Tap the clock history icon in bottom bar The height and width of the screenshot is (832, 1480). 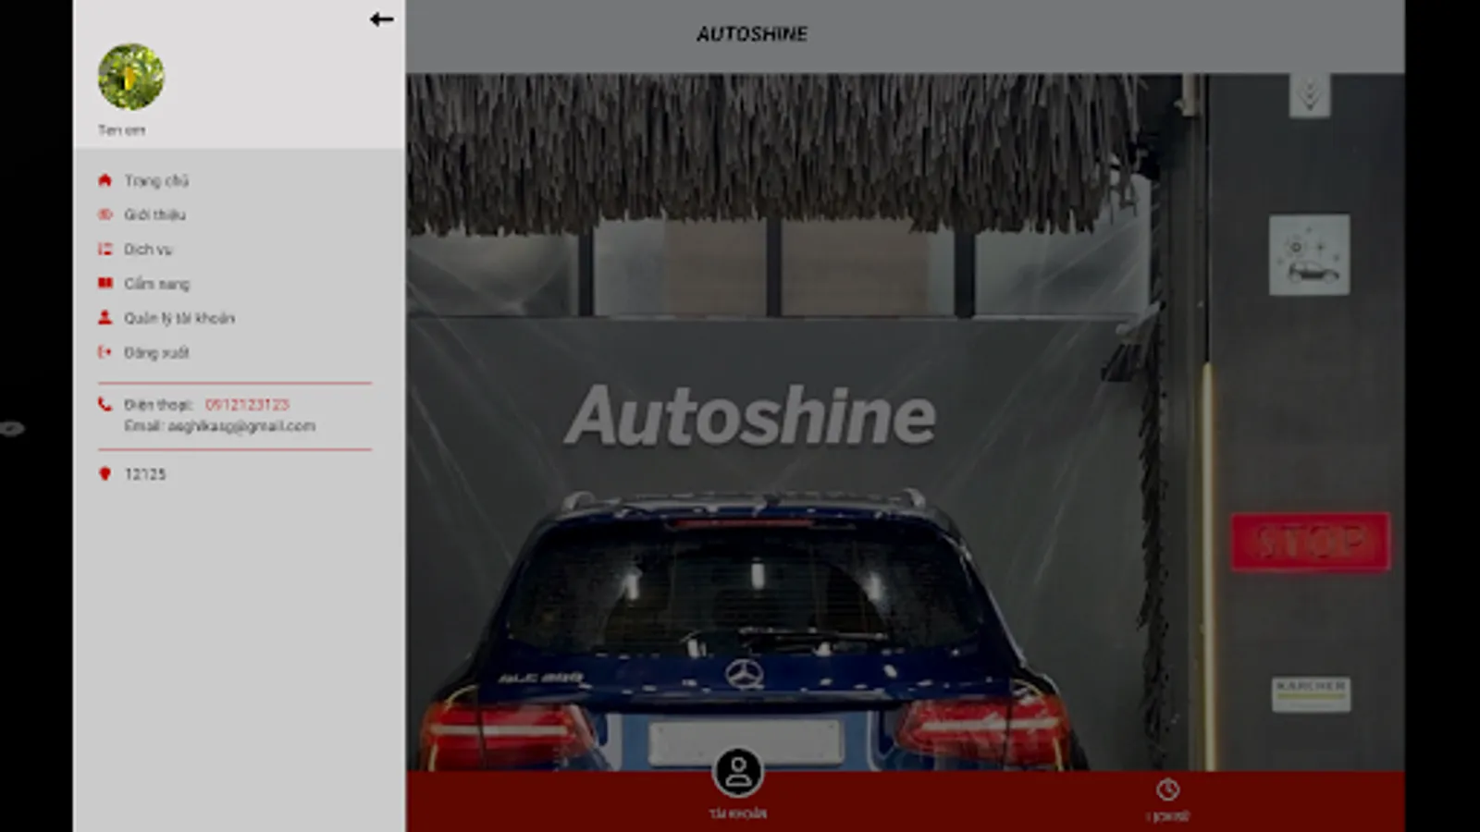(1167, 790)
